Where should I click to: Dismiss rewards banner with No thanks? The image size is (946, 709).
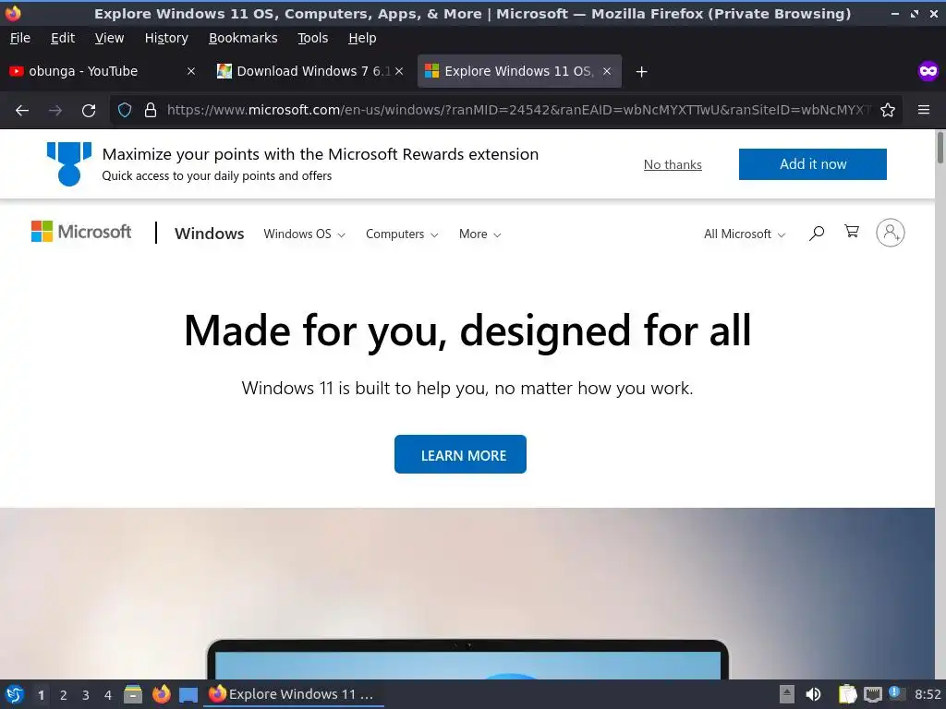click(x=673, y=164)
